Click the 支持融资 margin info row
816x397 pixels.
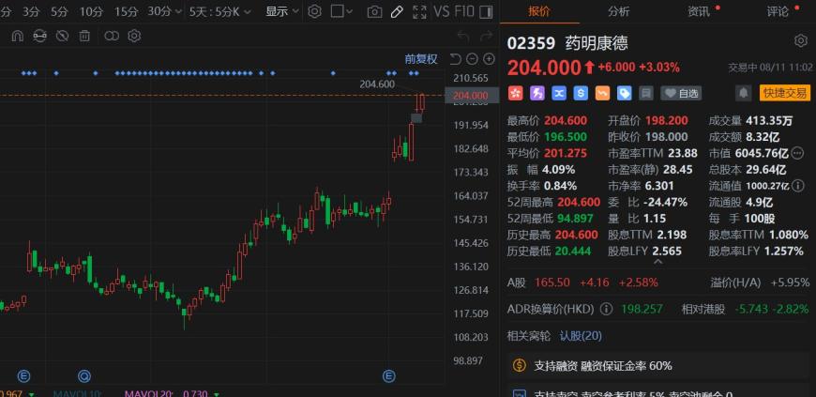(x=658, y=366)
